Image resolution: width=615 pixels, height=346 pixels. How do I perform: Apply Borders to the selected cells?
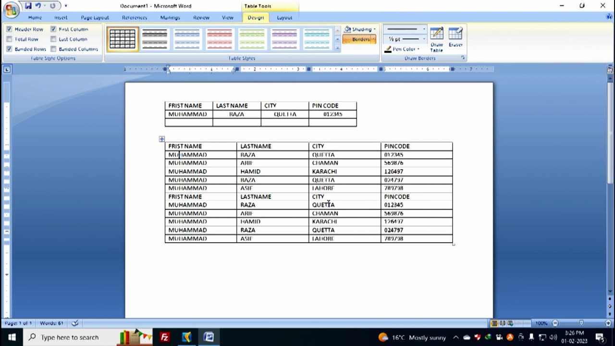[x=357, y=39]
